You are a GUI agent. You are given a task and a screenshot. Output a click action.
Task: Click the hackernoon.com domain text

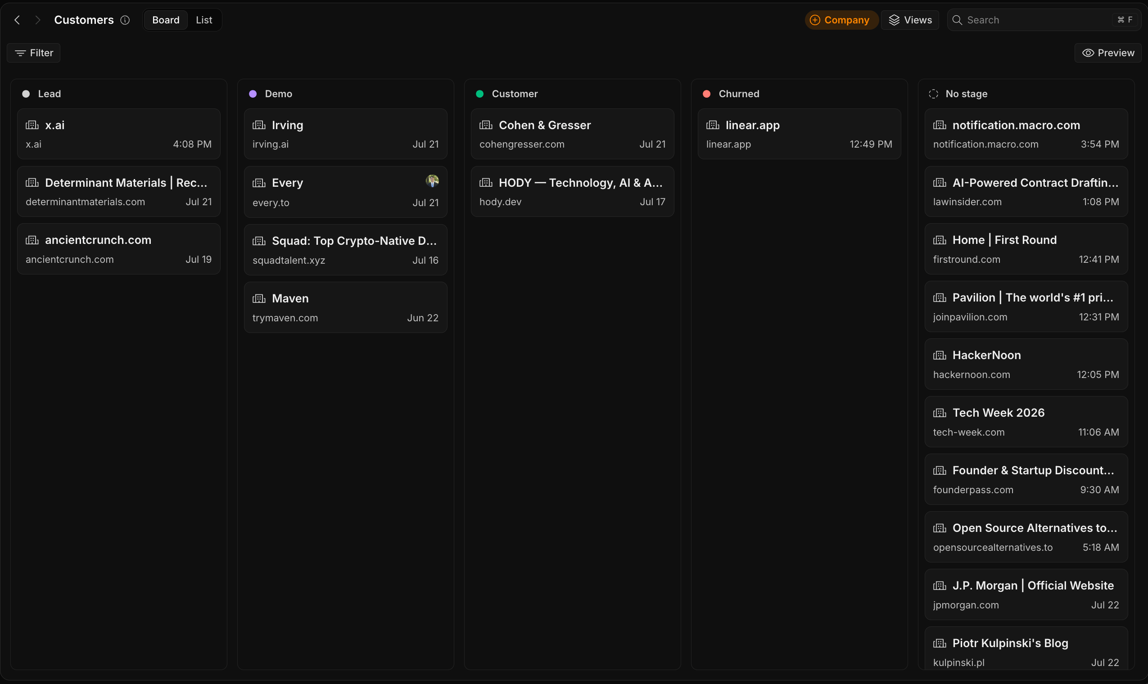(x=972, y=375)
